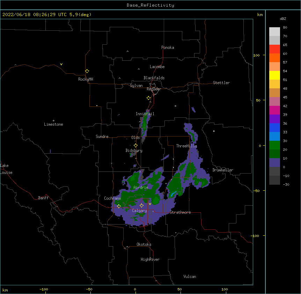Click the Drumheller city label
The width and height of the screenshot is (301, 294).
pos(223,170)
